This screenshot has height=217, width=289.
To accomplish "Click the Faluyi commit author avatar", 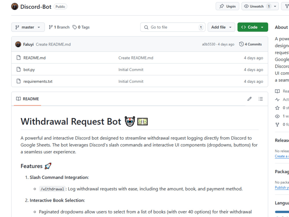I will click(18, 44).
